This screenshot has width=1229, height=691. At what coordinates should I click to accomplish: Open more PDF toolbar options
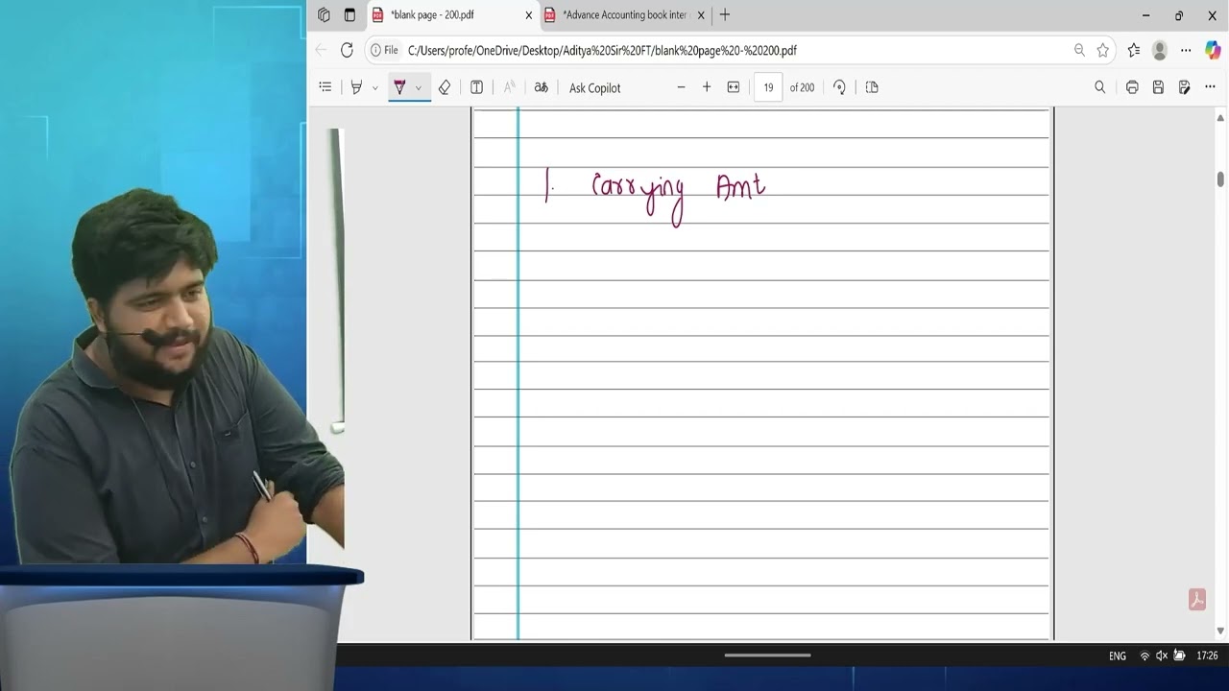(x=1210, y=87)
